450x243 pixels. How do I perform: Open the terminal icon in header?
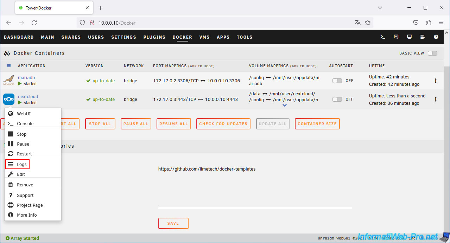383,37
